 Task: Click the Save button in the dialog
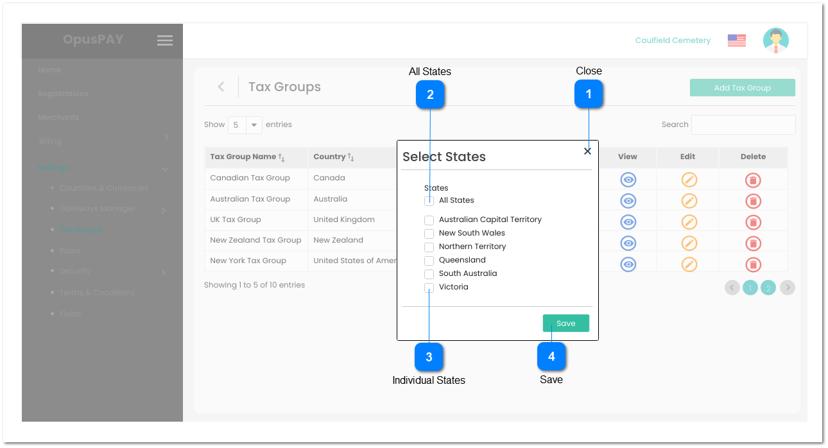565,323
